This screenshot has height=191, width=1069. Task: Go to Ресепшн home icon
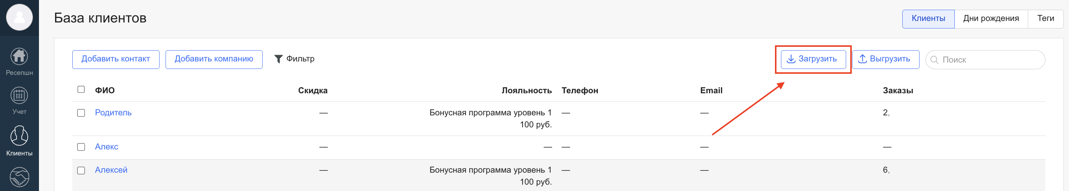(x=19, y=57)
